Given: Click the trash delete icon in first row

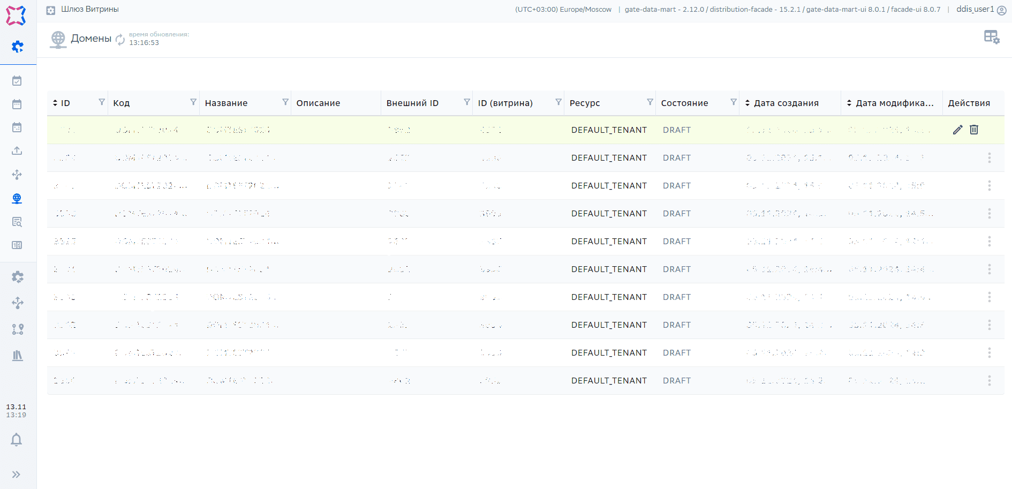Looking at the screenshot, I should (974, 130).
